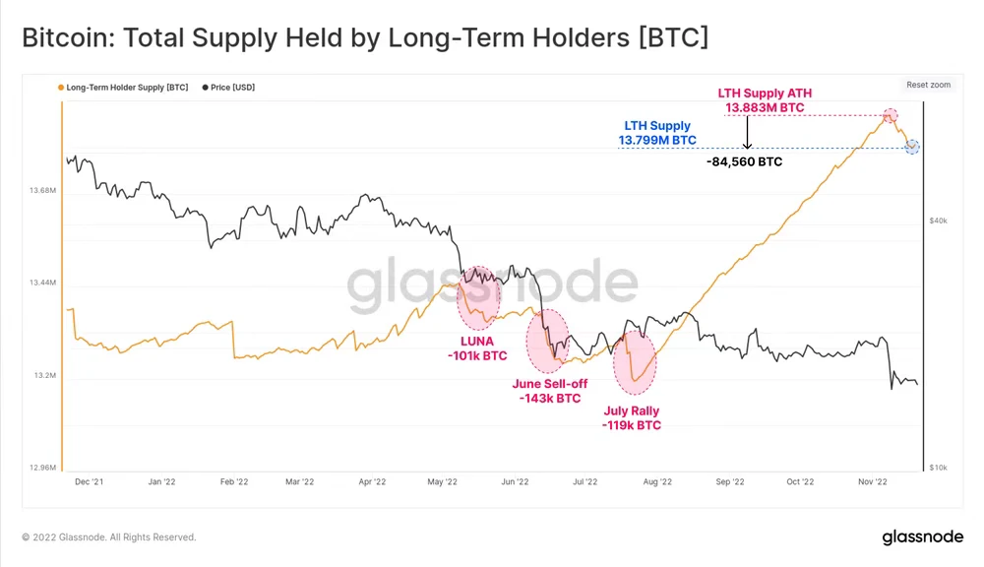
Task: Click the blue current LTH Supply marker circle
Action: 912,147
